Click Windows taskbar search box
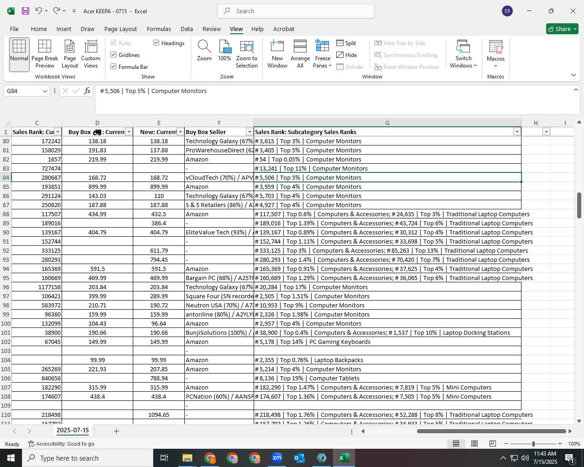 click(x=88, y=458)
